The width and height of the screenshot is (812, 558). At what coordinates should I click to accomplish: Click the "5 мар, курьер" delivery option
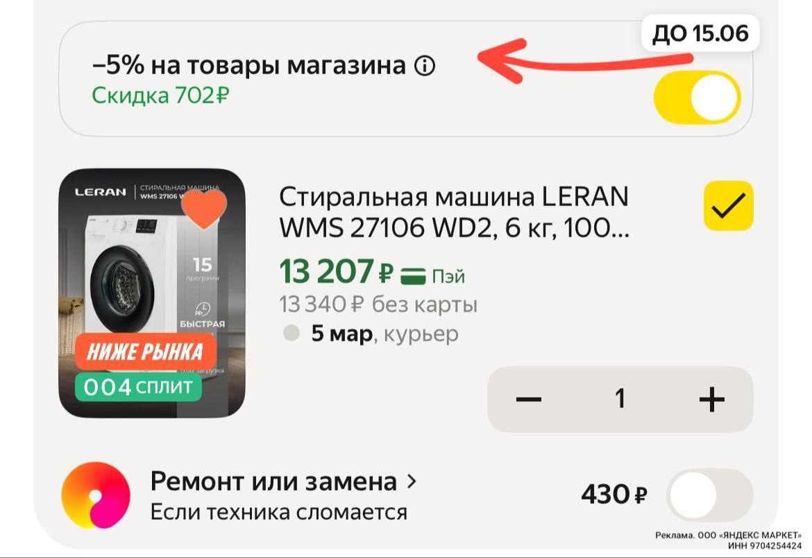click(384, 334)
